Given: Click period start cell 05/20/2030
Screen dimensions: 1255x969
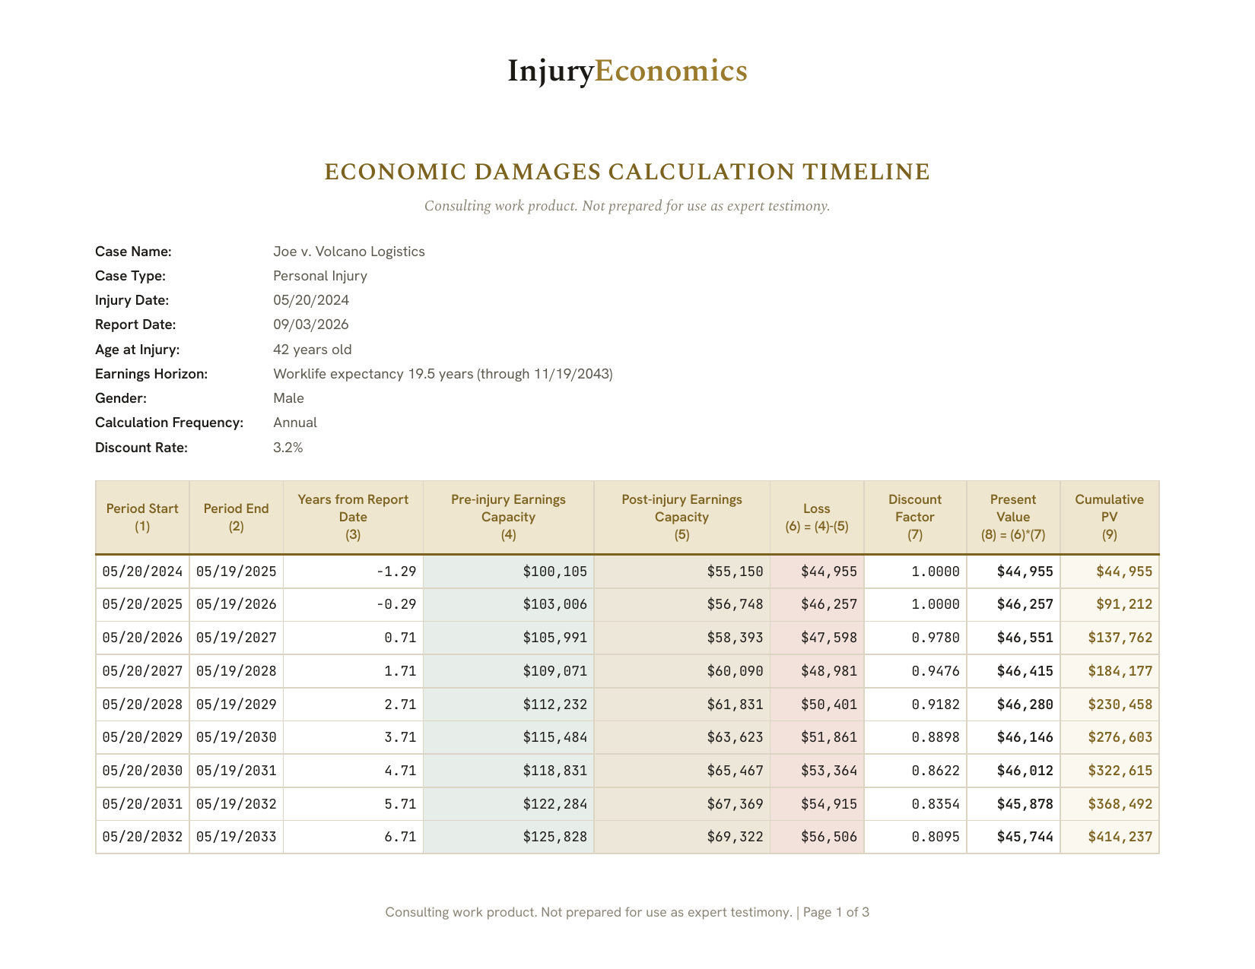Looking at the screenshot, I should click(142, 771).
